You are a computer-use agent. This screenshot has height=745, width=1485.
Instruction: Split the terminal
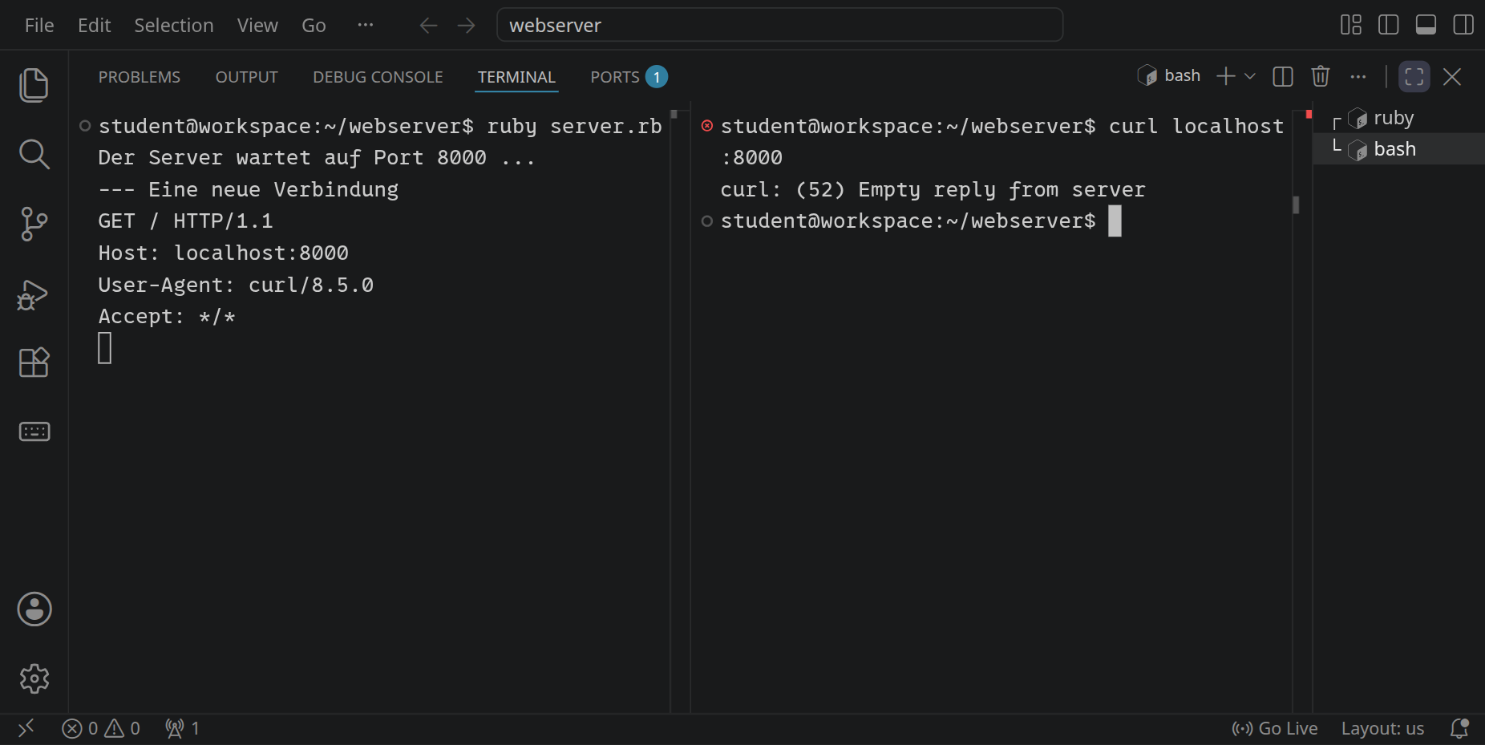(1283, 76)
